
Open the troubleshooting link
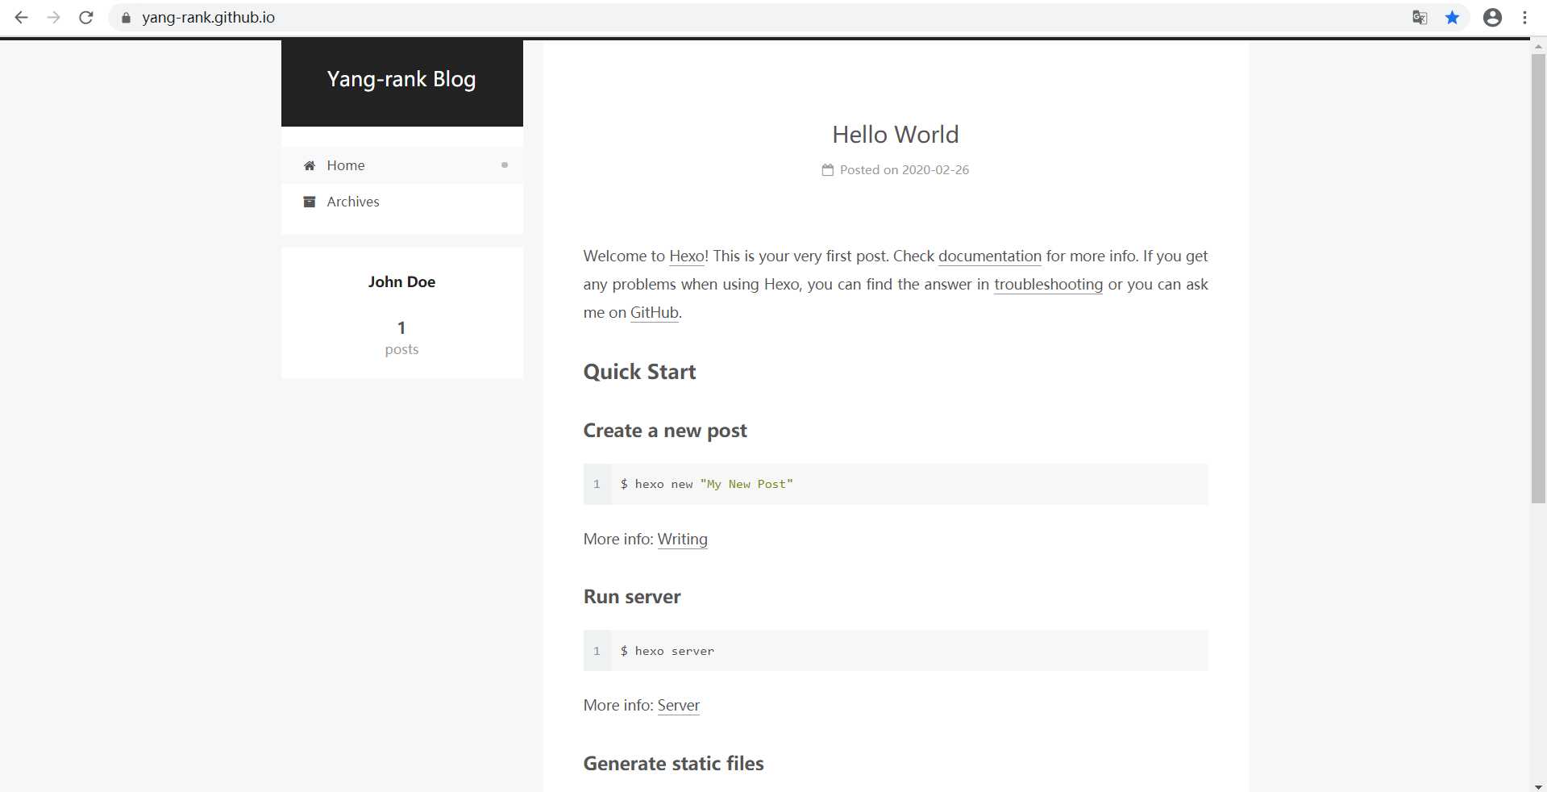[1048, 284]
